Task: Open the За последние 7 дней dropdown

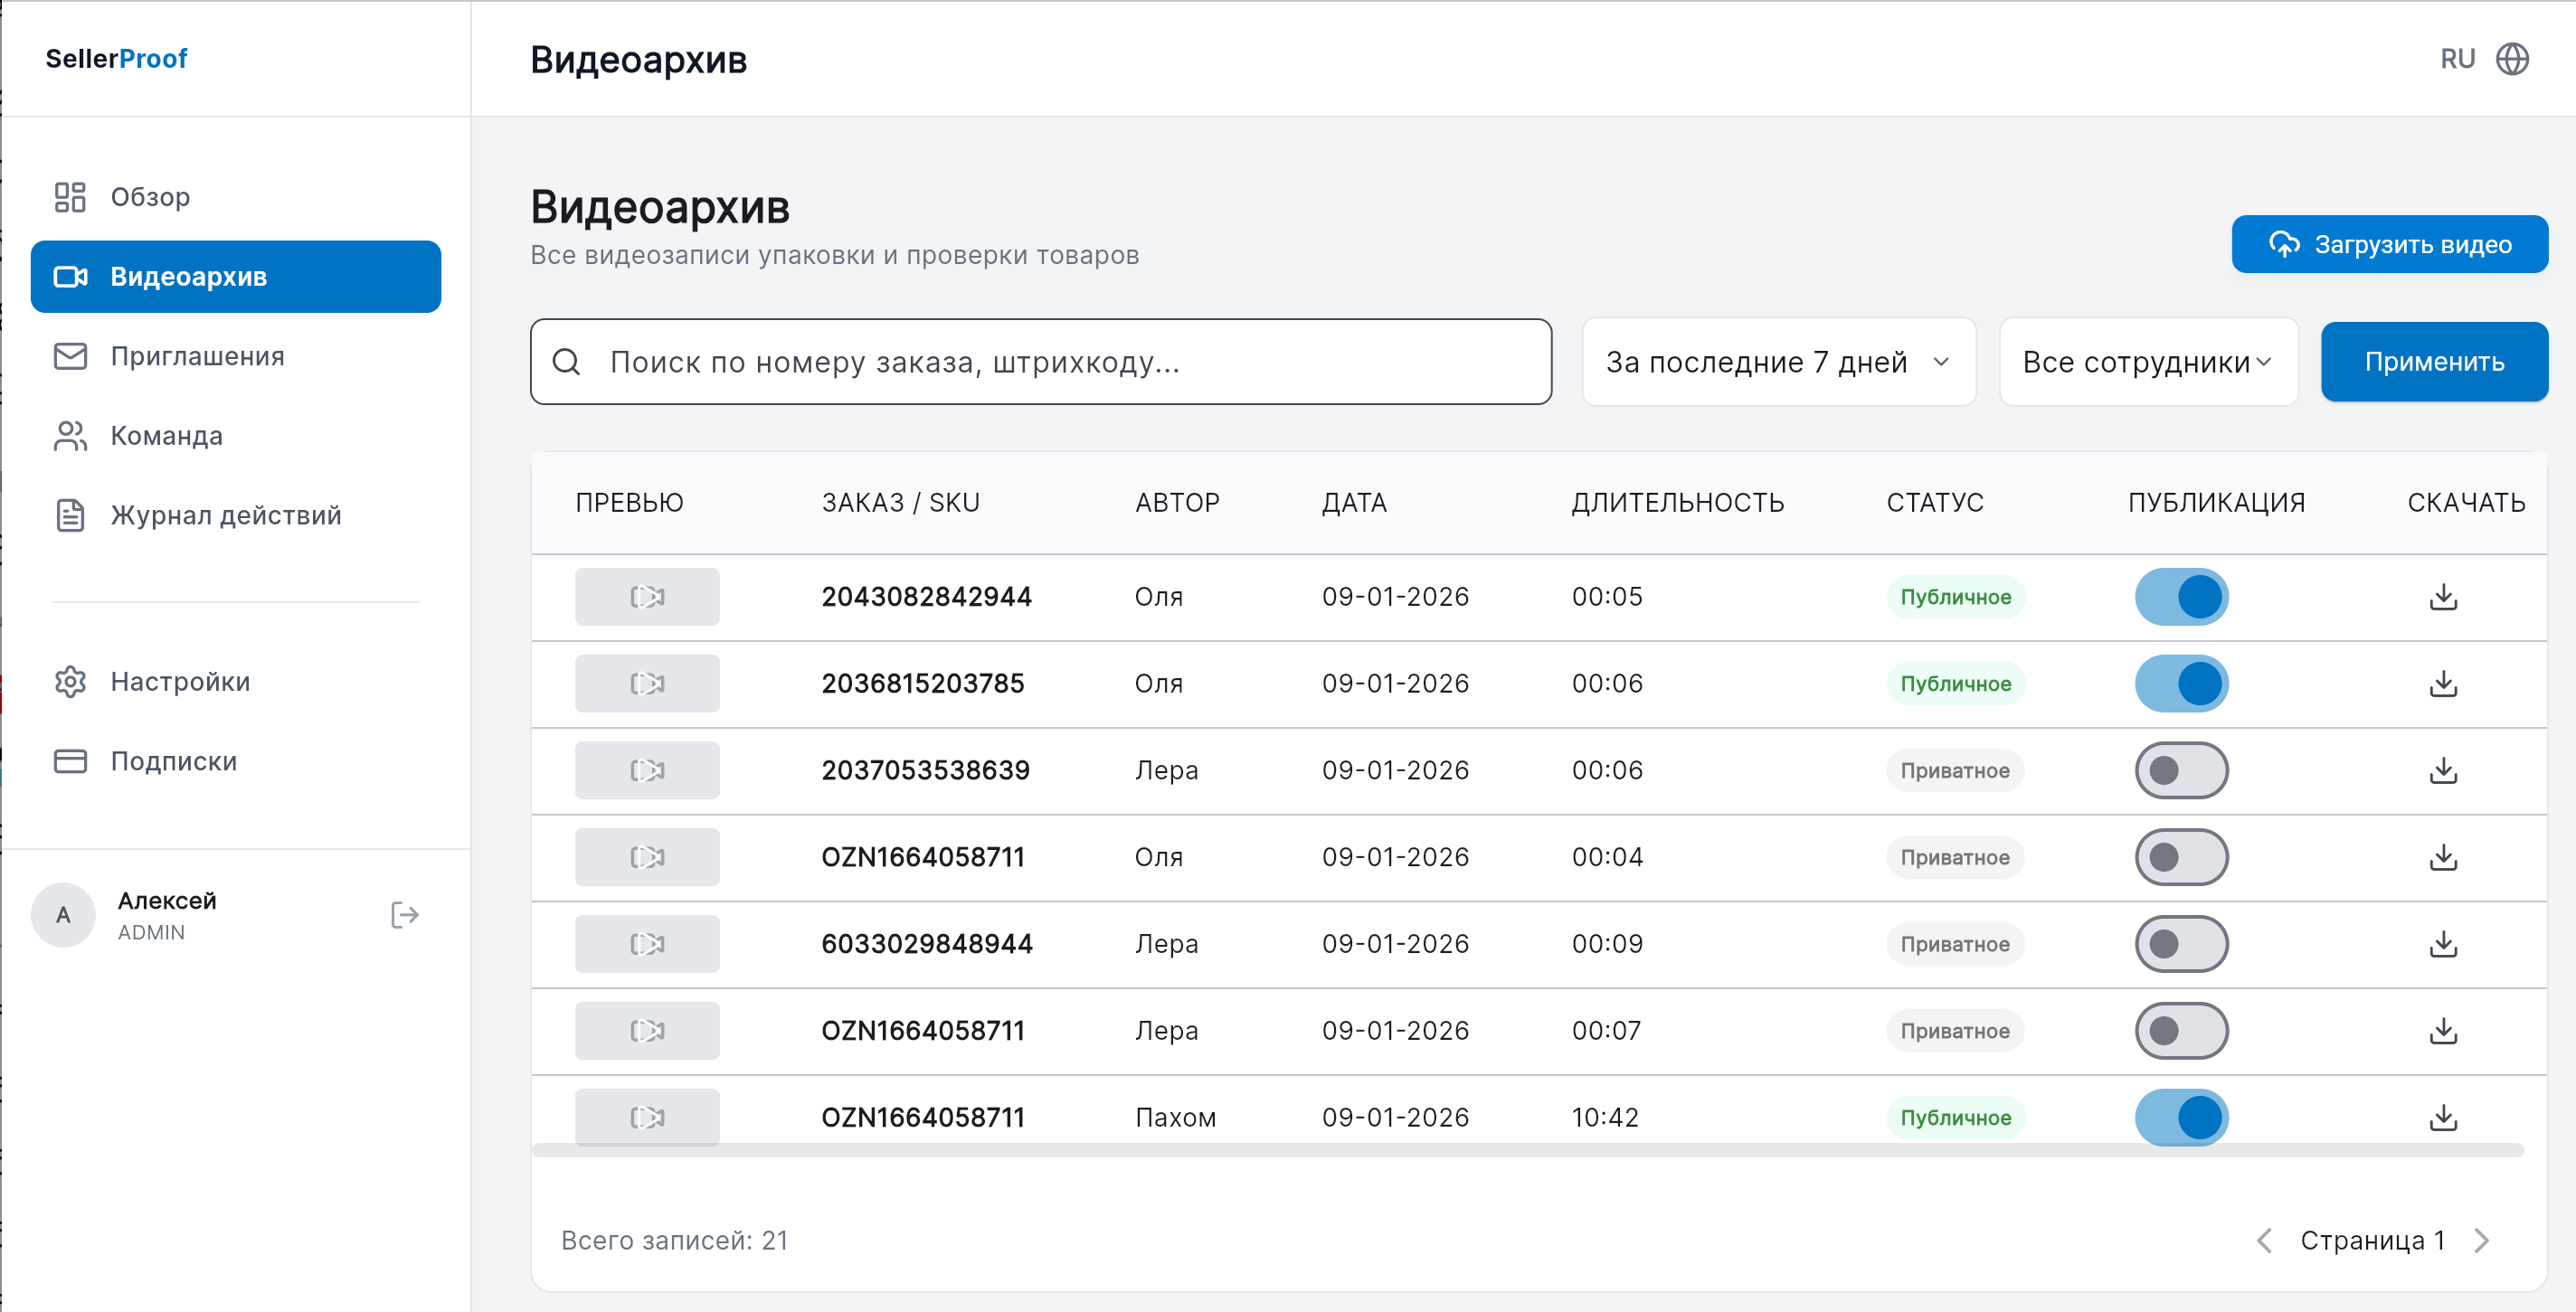Action: point(1777,362)
